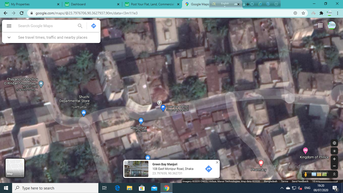Viewport: 343px width, 193px height.
Task: Click the Chayanot Shonchoy map pin
Action: 41,84
